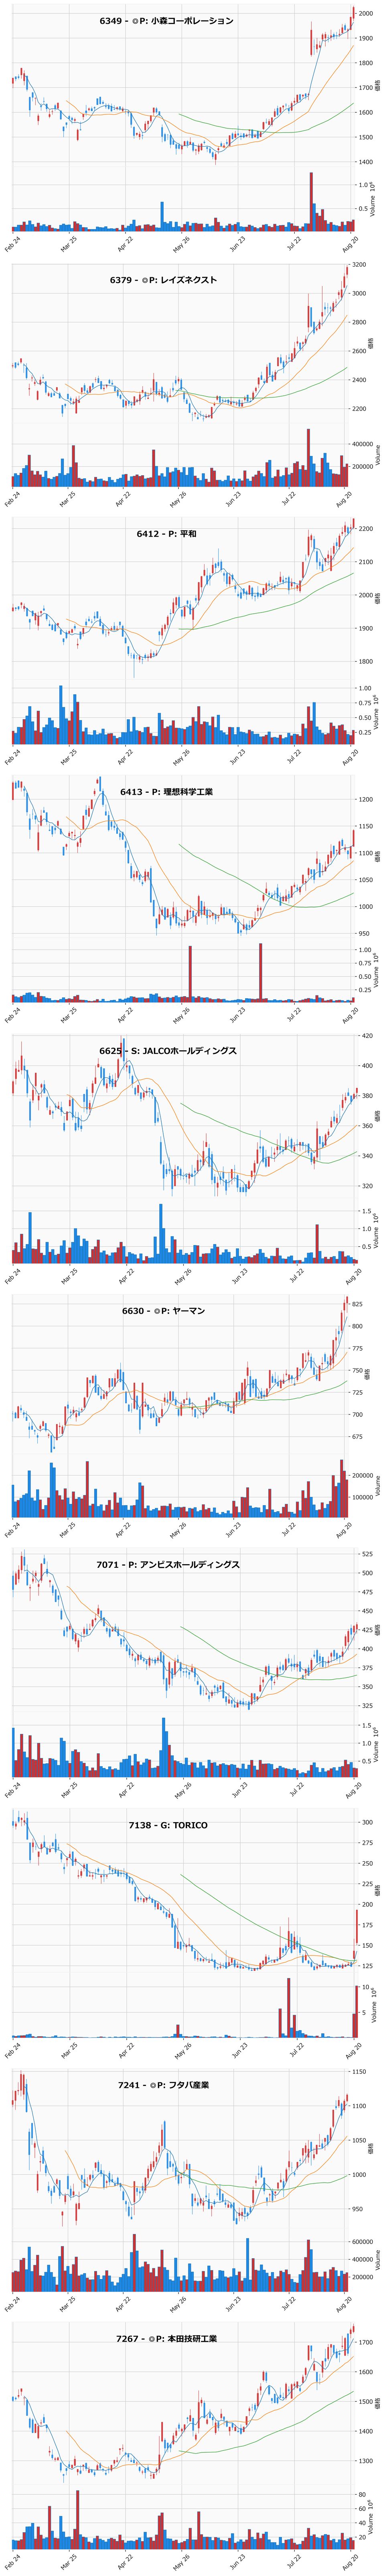385x2576 pixels.
Task: Click the chart title '6349 - P: 小森コーポレーション'
Action: (166, 21)
